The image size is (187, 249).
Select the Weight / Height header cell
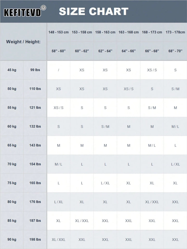[23, 42]
